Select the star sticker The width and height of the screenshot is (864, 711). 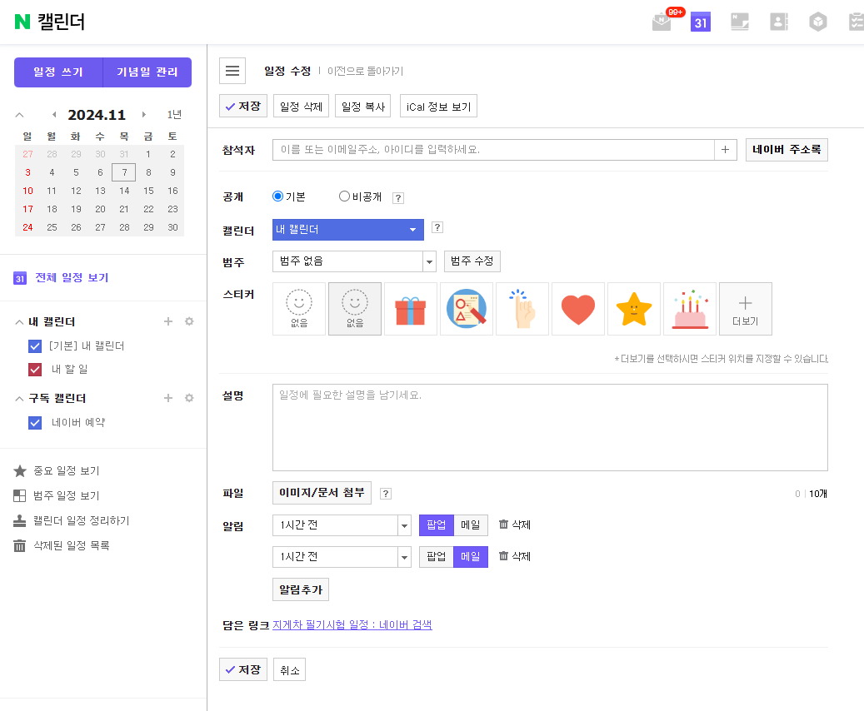pyautogui.click(x=634, y=308)
